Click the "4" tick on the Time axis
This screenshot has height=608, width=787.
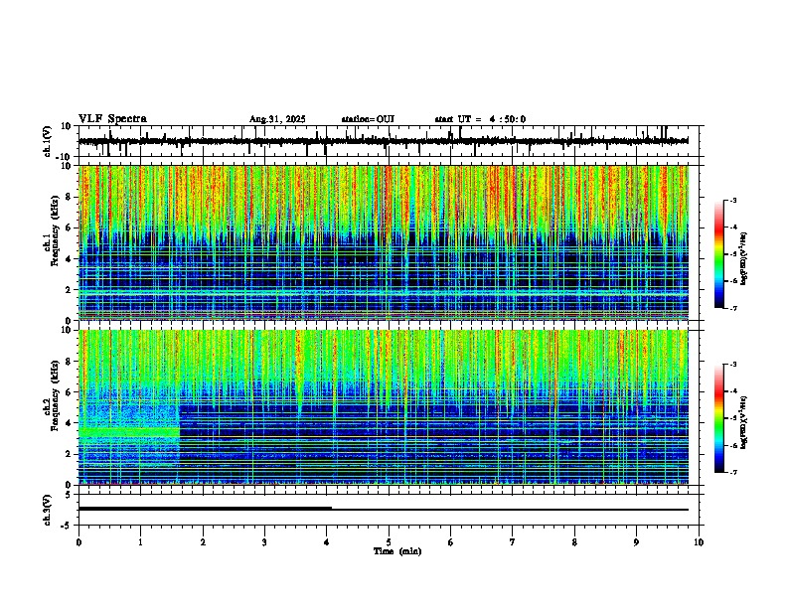point(327,542)
